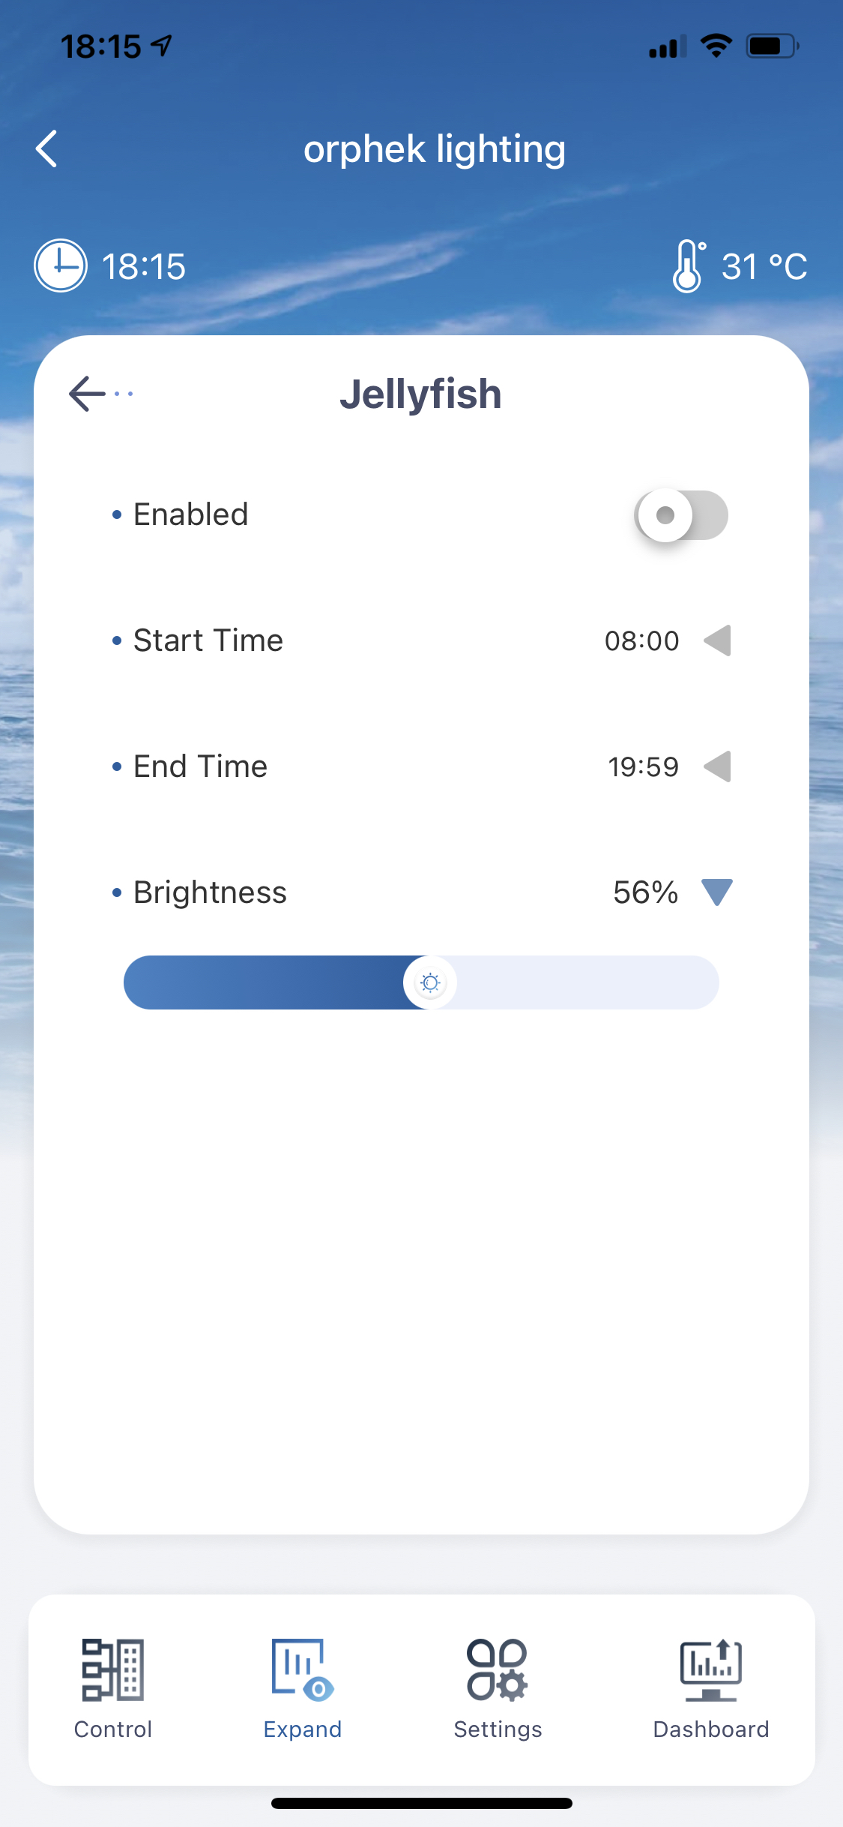Image resolution: width=843 pixels, height=1827 pixels.
Task: Tap the back chevron in the header
Action: coord(47,148)
